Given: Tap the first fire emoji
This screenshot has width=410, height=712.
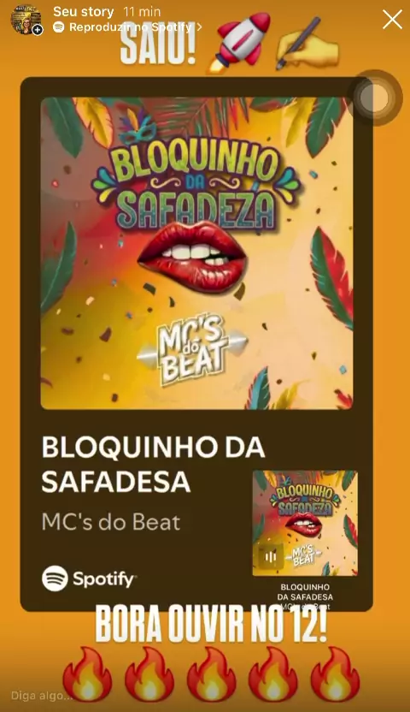Looking at the screenshot, I should tap(88, 673).
